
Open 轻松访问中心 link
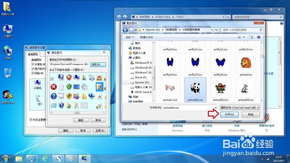[x=129, y=129]
